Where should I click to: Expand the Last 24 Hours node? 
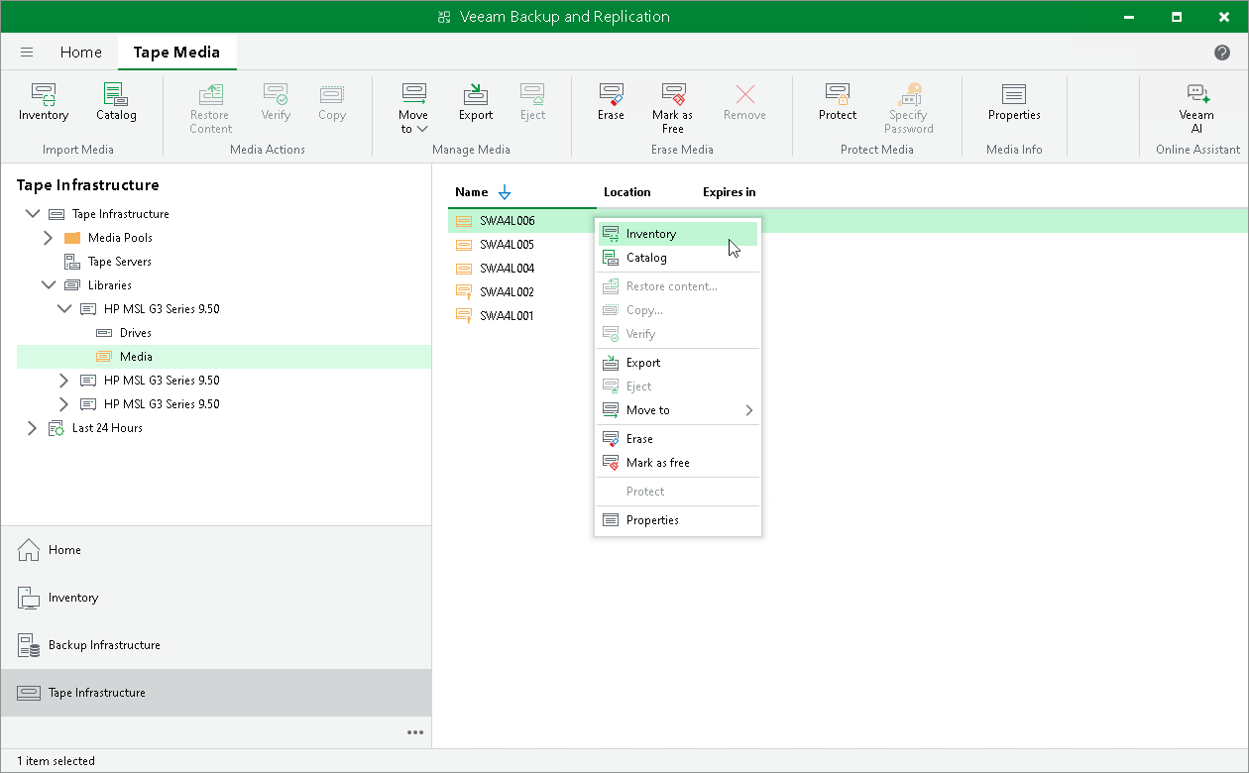point(32,428)
